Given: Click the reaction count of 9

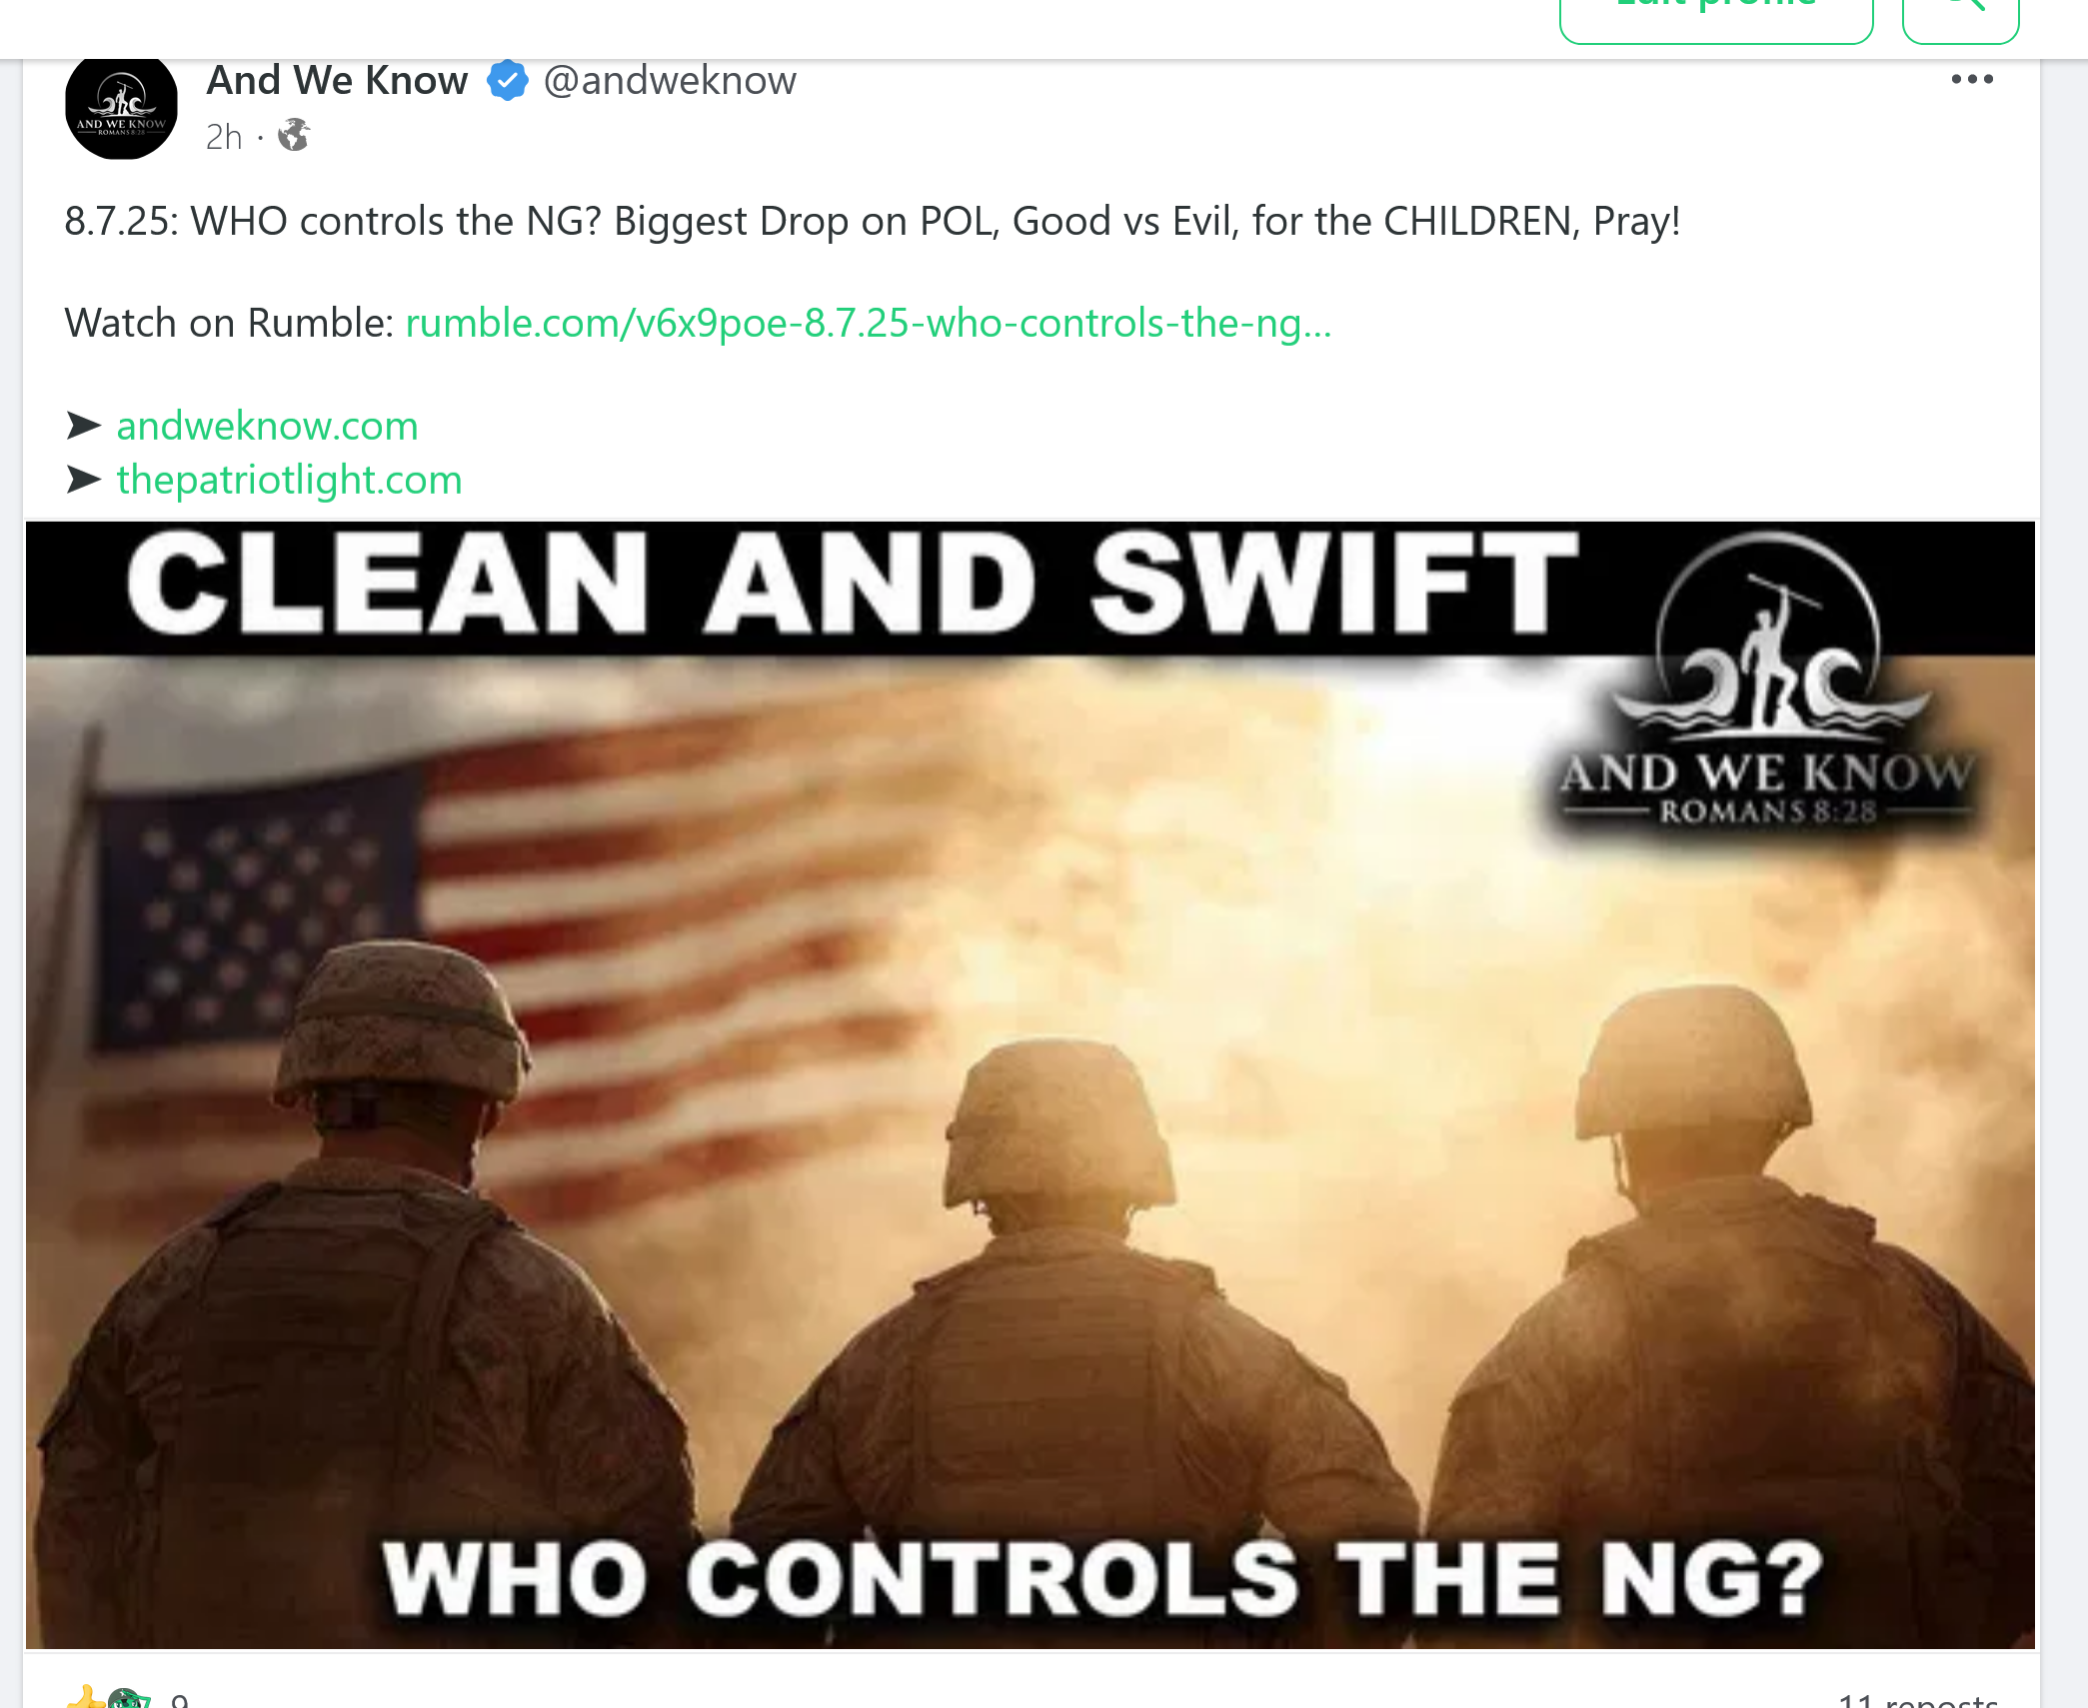Looking at the screenshot, I should 179,1699.
